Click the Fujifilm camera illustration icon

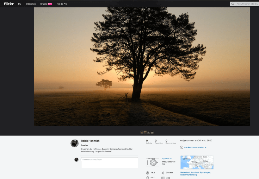(x=153, y=162)
